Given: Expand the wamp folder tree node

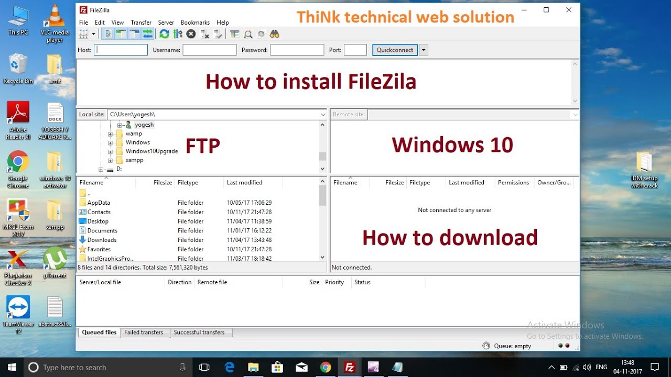Looking at the screenshot, I should tap(111, 134).
